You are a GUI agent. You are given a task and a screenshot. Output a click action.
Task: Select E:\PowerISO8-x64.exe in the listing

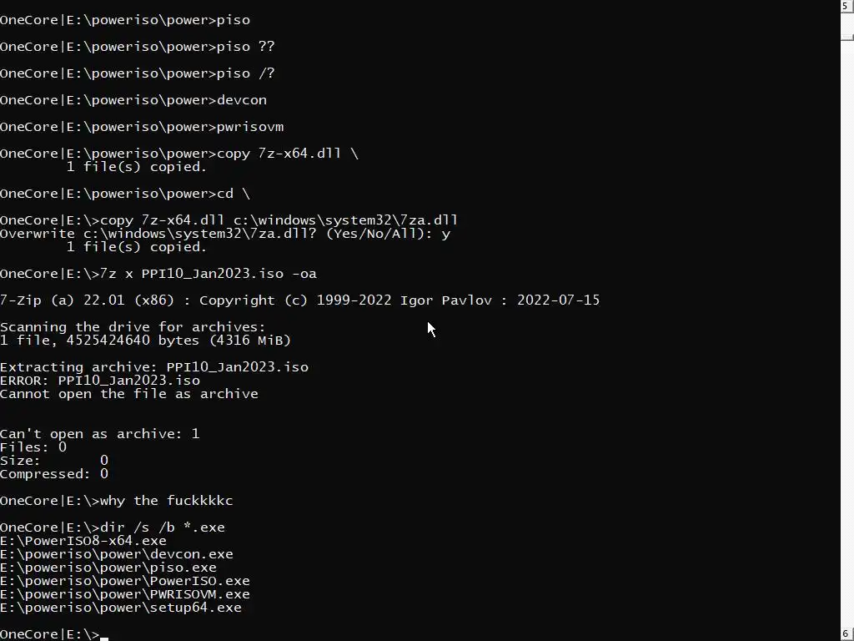click(83, 541)
